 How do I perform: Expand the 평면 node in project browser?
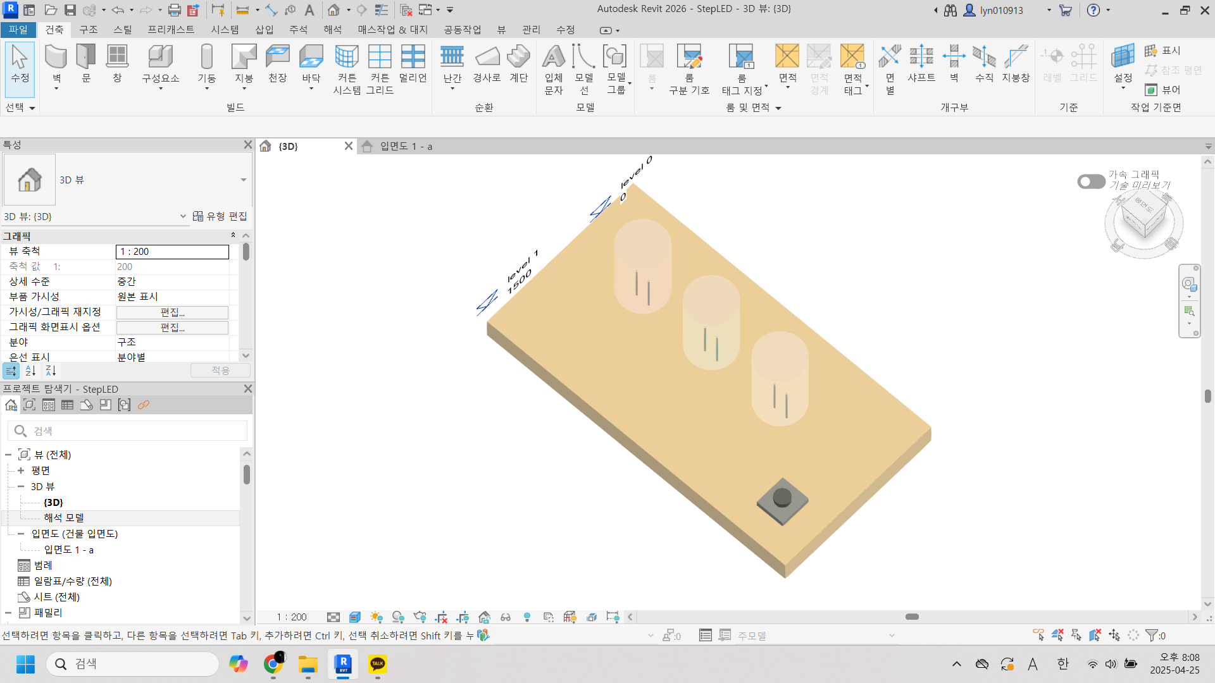21,471
